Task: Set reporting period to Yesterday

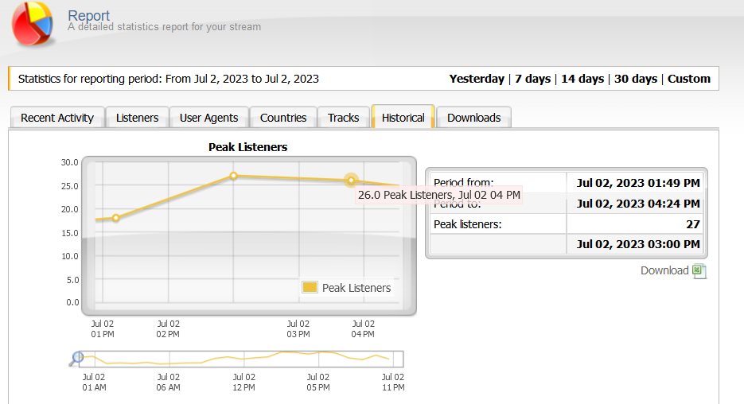Action: point(477,79)
